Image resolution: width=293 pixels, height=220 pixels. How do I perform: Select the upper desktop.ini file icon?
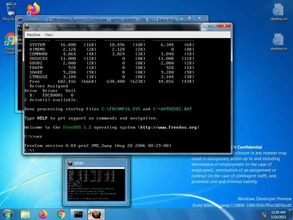279,12
